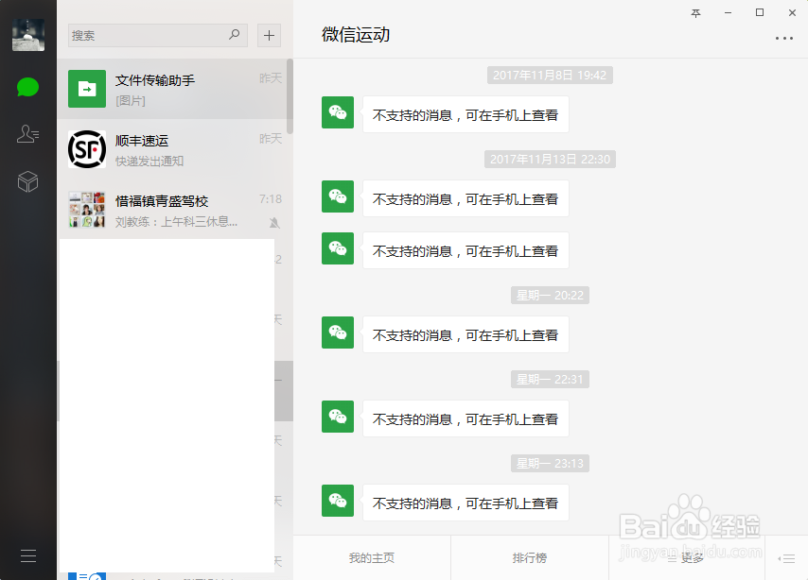This screenshot has height=580, width=808.
Task: Click the 快递发出通知 preview text
Action: click(149, 162)
